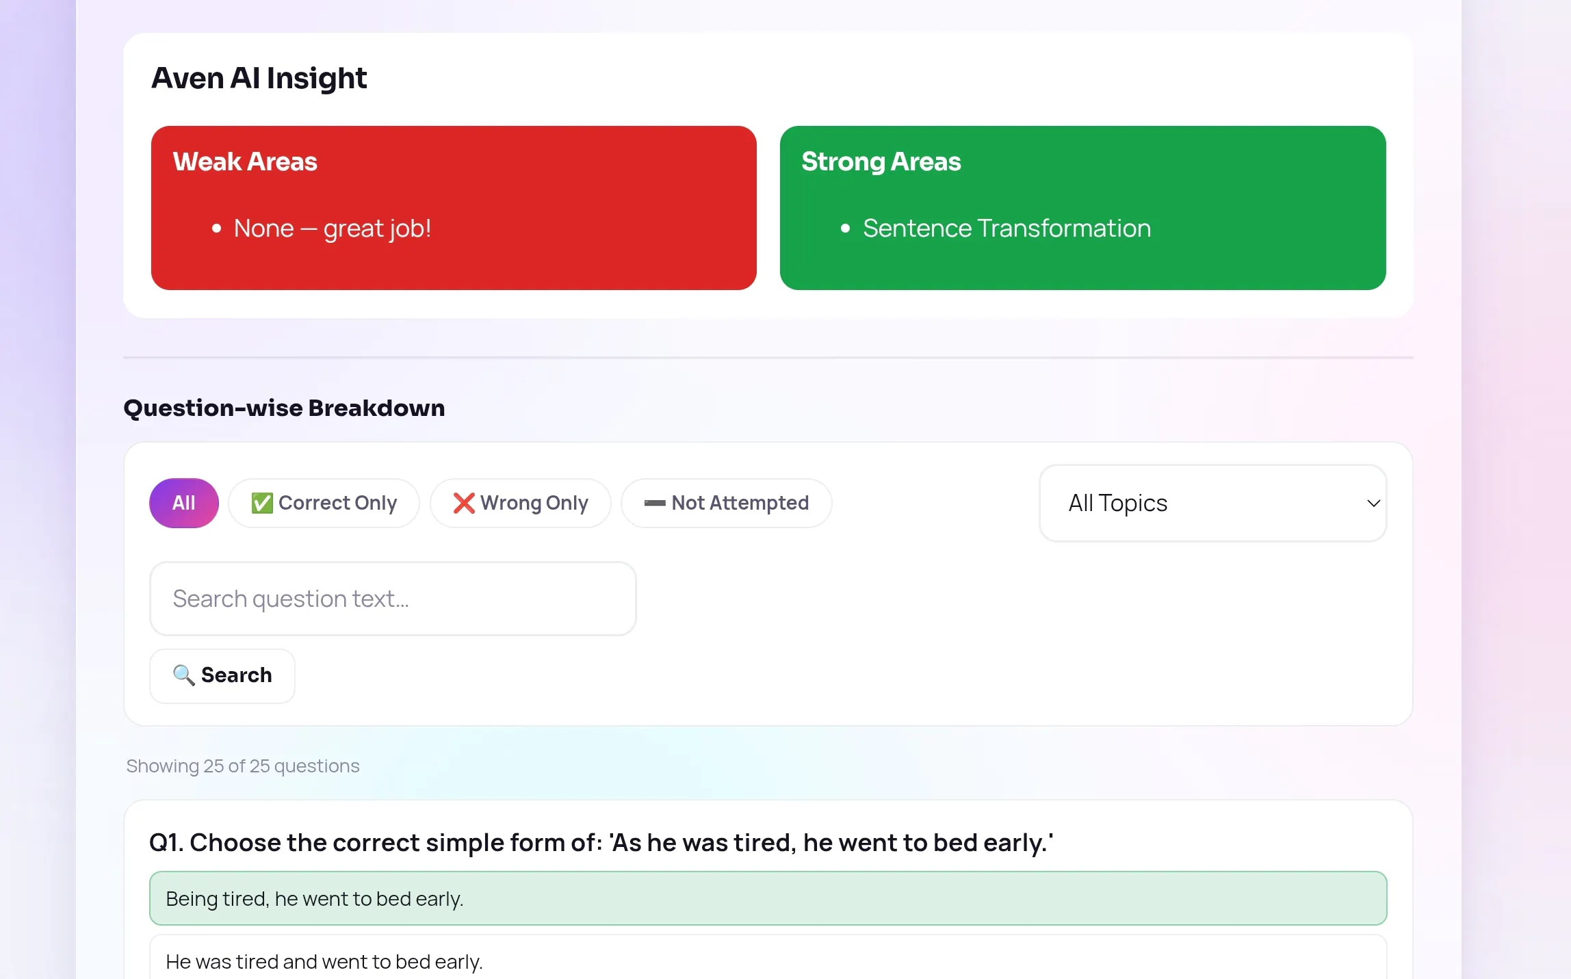Image resolution: width=1571 pixels, height=979 pixels.
Task: Select answer 'Being tired, he went to bed early.'
Action: tap(768, 898)
